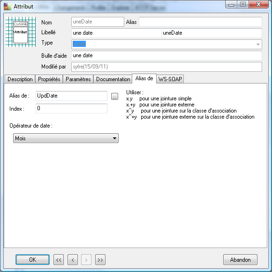This screenshot has height=272, width=272.
Task: Switch to the Description tab
Action: click(x=20, y=79)
